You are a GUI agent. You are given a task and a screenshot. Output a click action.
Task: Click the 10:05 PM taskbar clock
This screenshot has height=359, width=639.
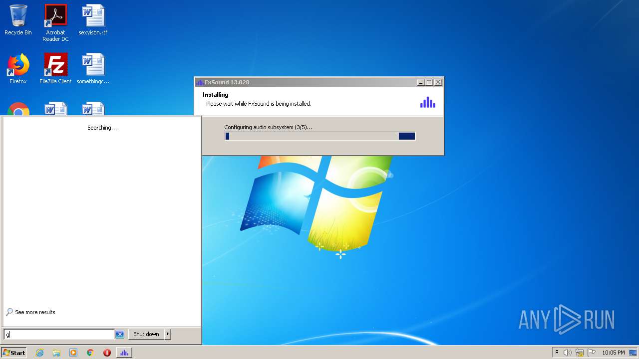click(613, 353)
